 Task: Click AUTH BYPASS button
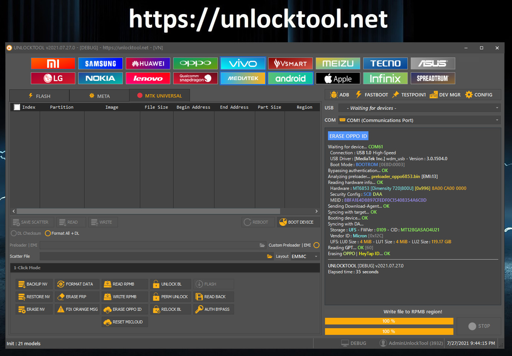coord(214,309)
